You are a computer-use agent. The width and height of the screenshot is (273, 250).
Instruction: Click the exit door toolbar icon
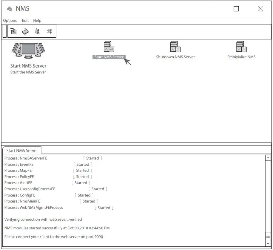pyautogui.click(x=50, y=31)
